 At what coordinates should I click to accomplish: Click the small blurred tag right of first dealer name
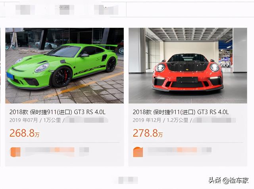[84, 150]
